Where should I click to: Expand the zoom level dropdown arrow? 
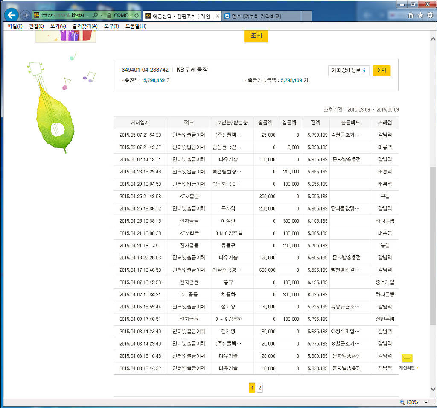pyautogui.click(x=426, y=402)
